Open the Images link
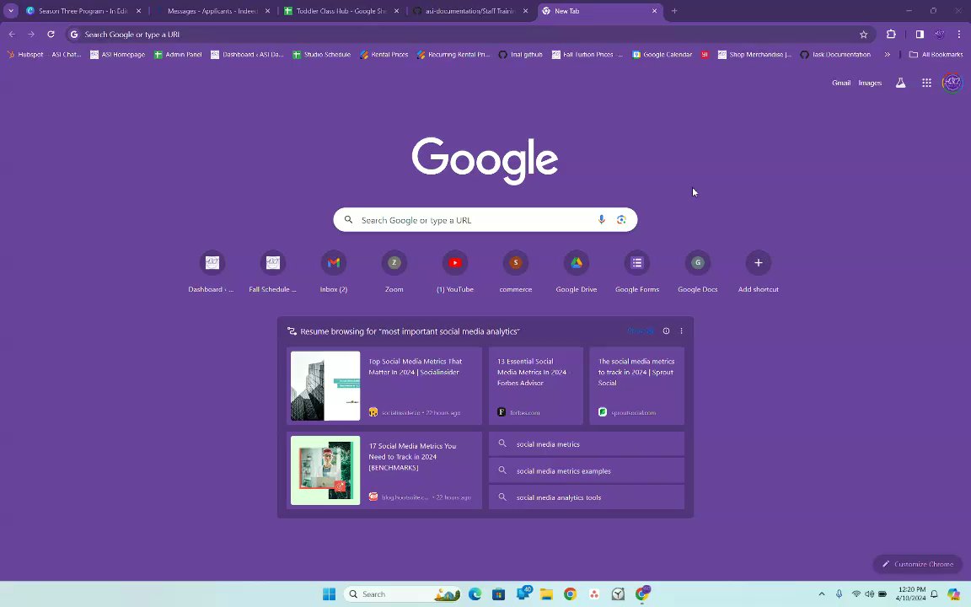 [x=870, y=83]
